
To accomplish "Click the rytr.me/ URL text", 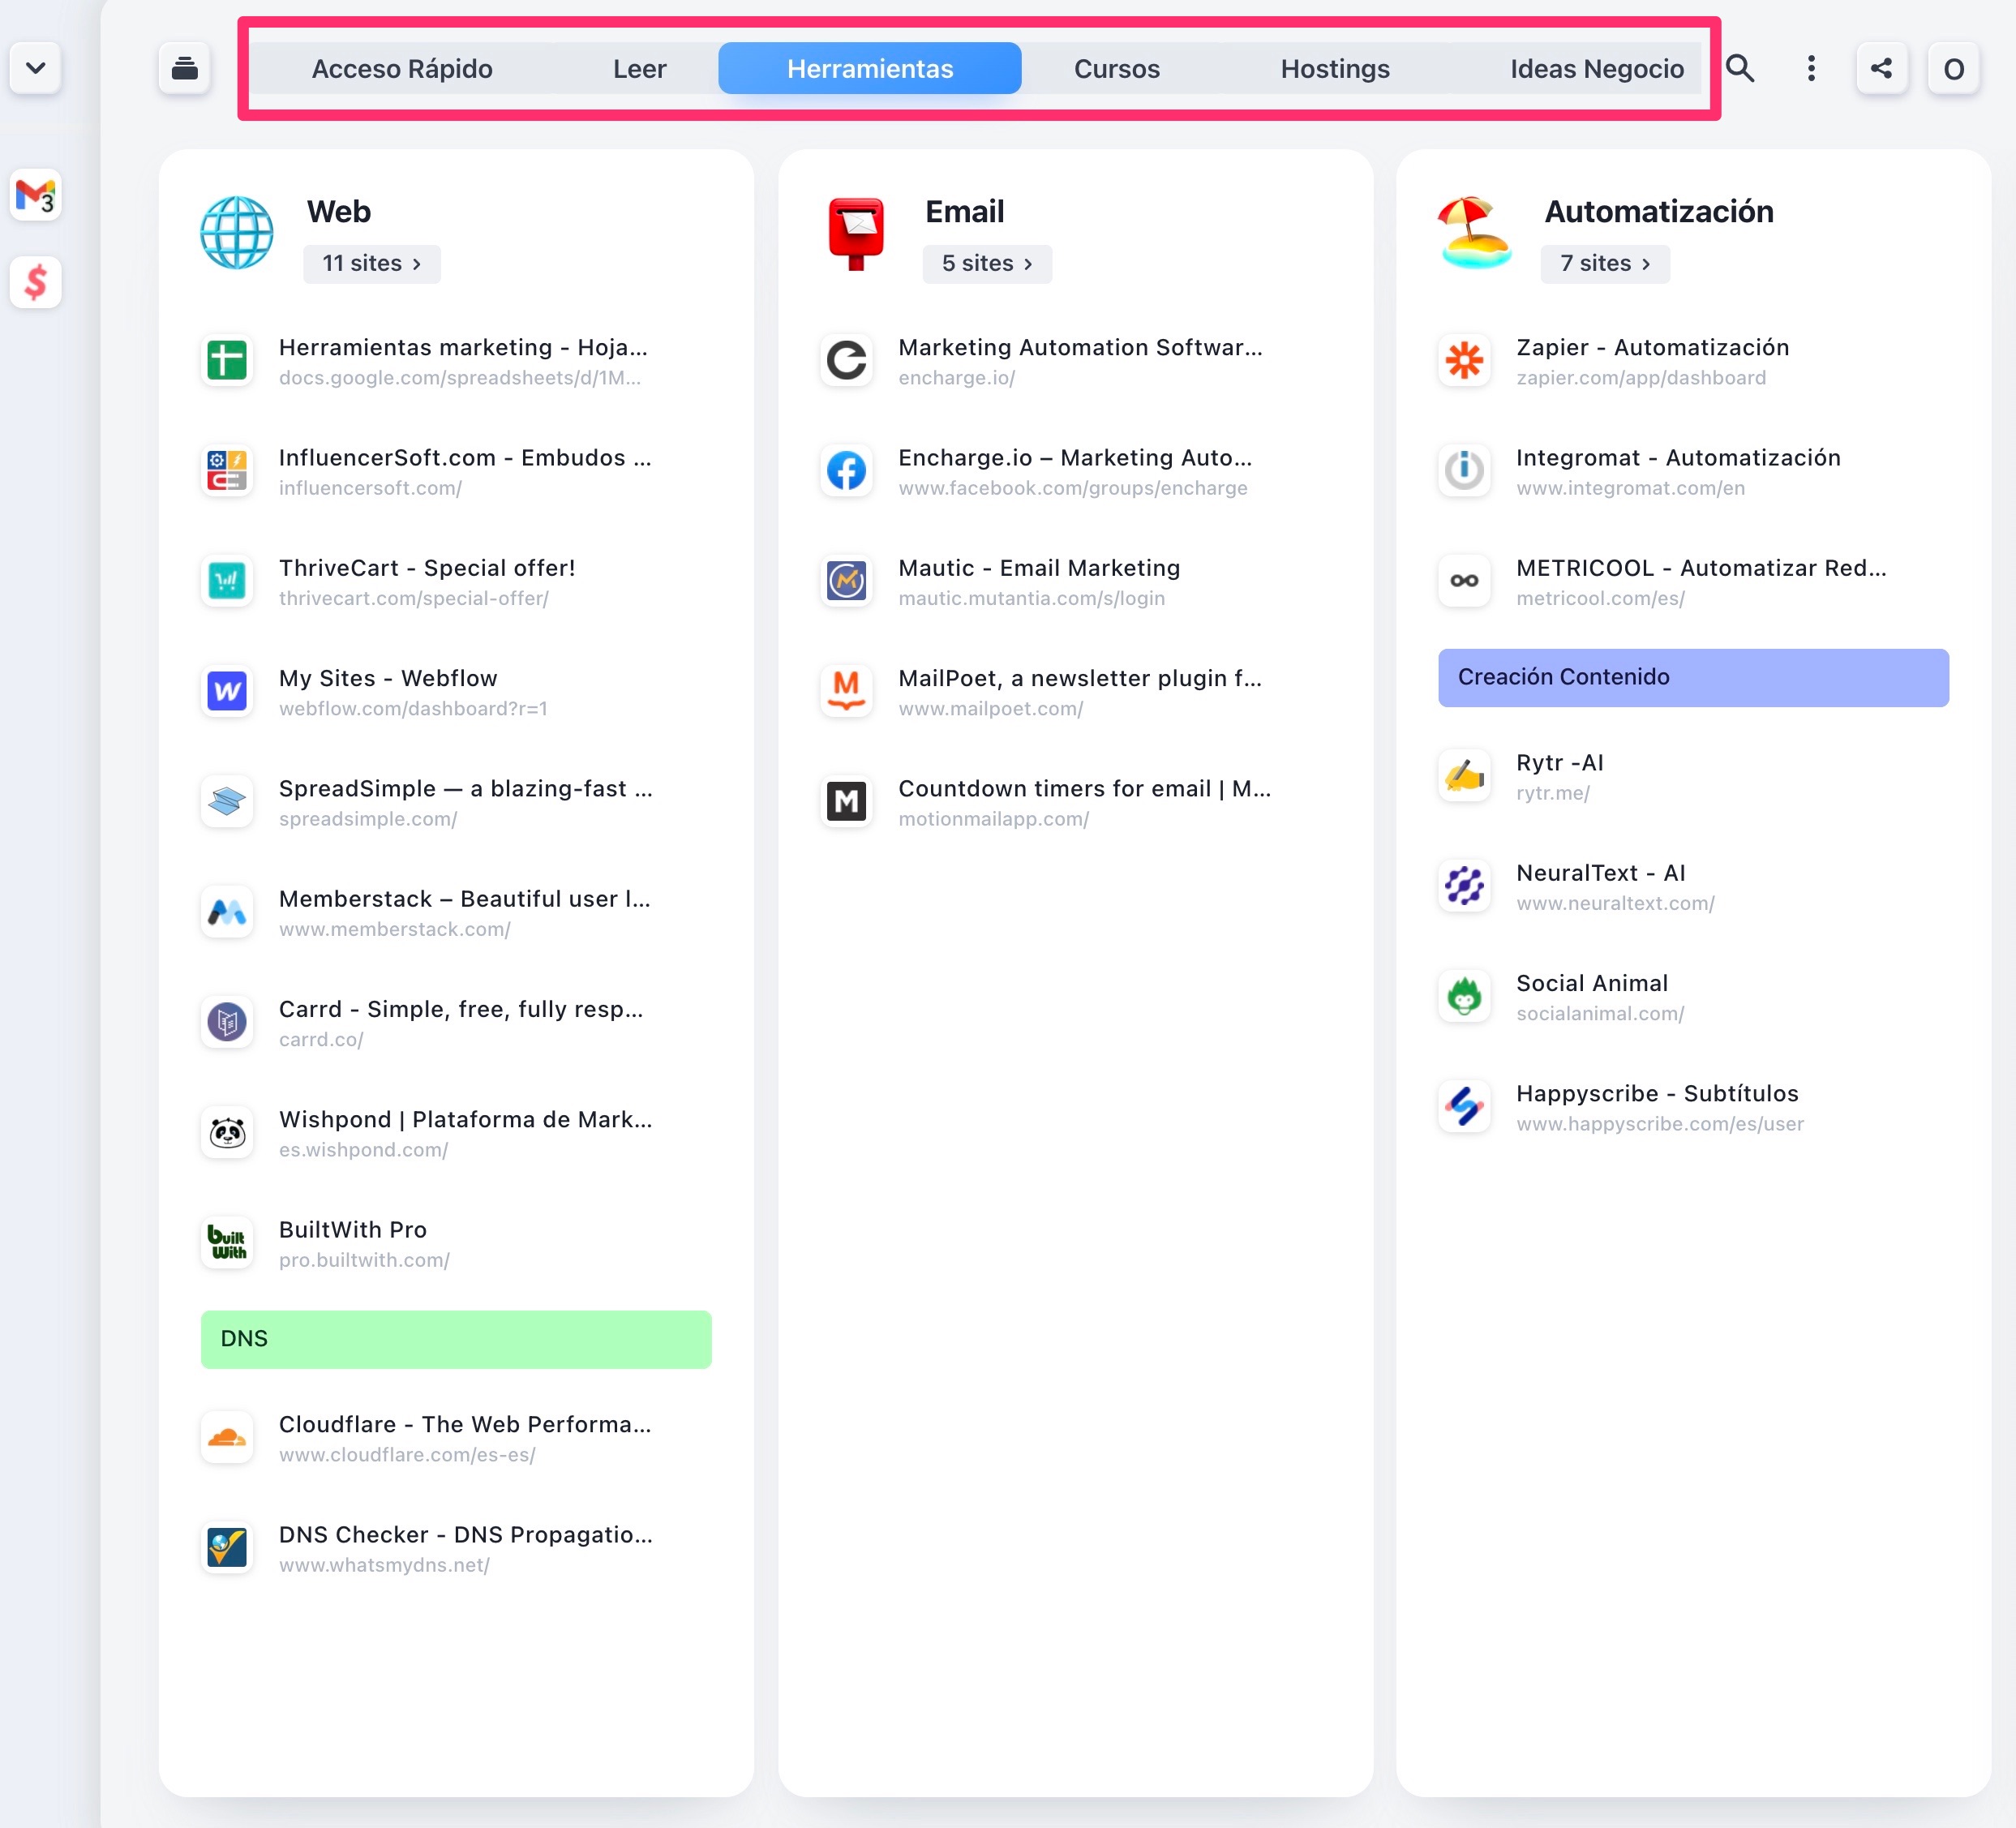I will pyautogui.click(x=1553, y=793).
